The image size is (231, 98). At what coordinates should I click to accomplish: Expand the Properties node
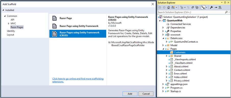163,31
